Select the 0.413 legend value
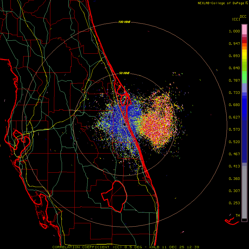Image resolution: width=249 pixels, height=249 pixels. tap(234, 166)
